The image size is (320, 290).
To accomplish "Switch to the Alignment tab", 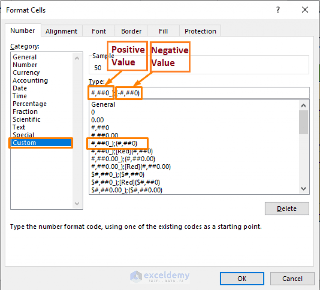I will pyautogui.click(x=61, y=31).
